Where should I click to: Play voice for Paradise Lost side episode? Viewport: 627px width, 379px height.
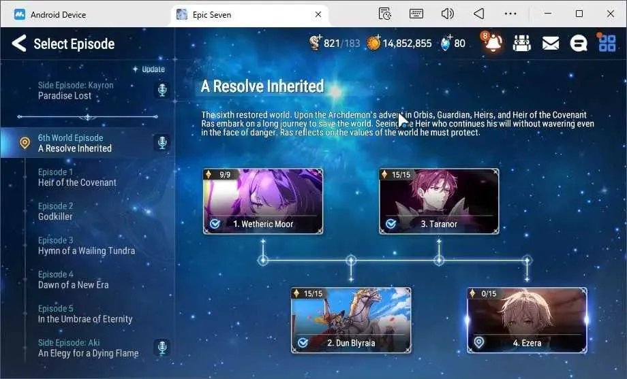pos(162,90)
